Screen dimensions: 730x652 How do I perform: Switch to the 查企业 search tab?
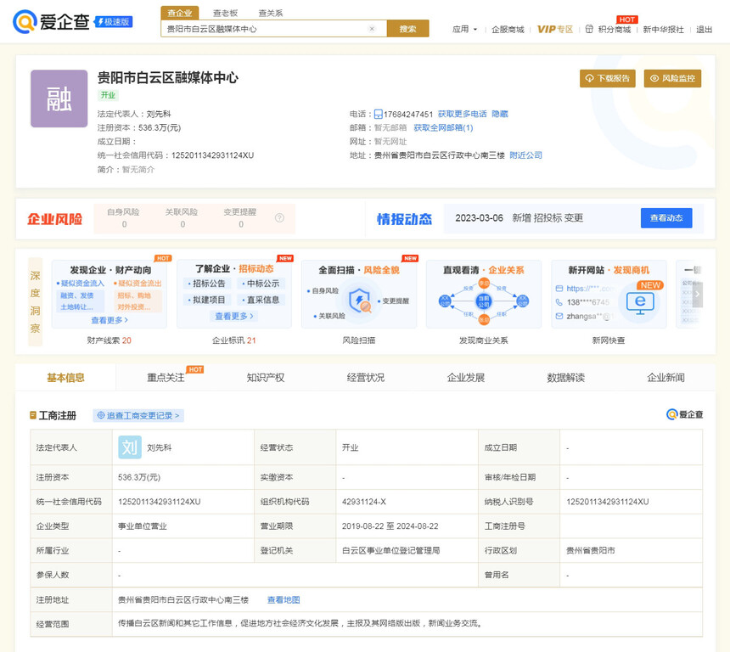[180, 13]
